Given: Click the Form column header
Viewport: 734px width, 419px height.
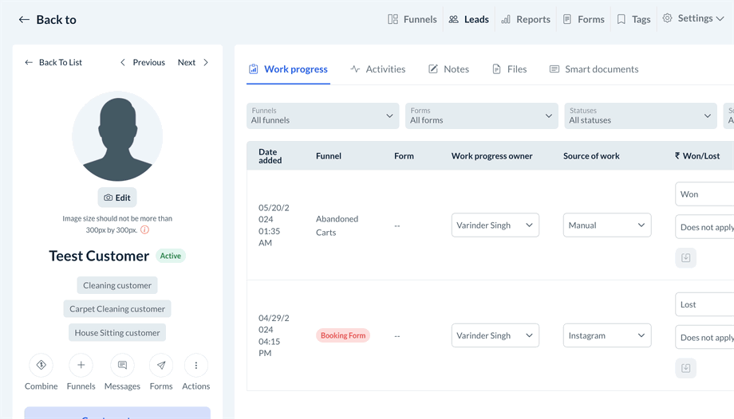Looking at the screenshot, I should [404, 155].
